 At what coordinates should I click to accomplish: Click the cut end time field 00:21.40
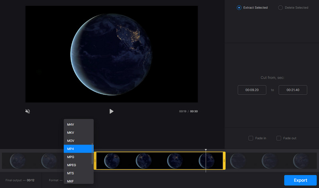point(292,90)
